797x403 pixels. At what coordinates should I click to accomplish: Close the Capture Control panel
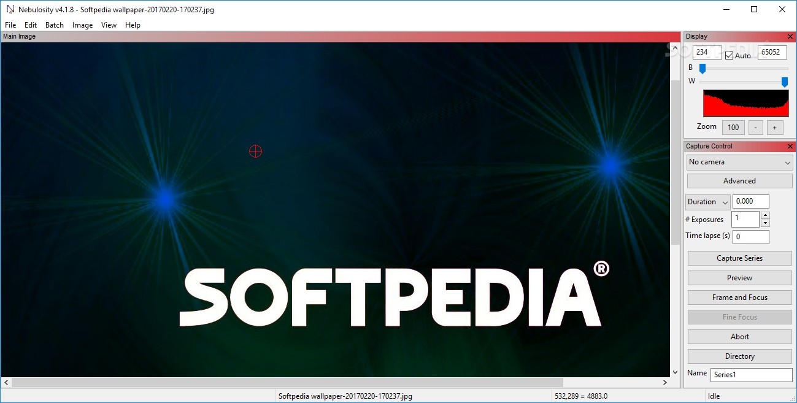tap(790, 147)
